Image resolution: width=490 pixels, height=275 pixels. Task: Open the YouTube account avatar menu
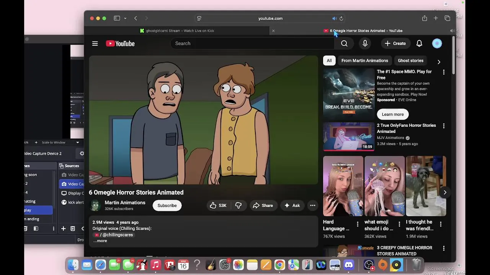coord(437,44)
